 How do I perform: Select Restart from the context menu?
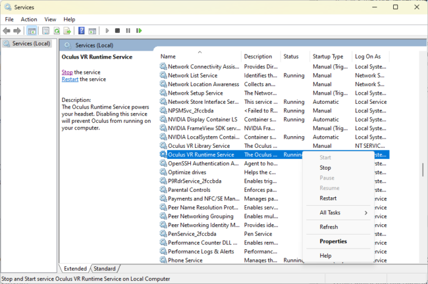(x=328, y=198)
